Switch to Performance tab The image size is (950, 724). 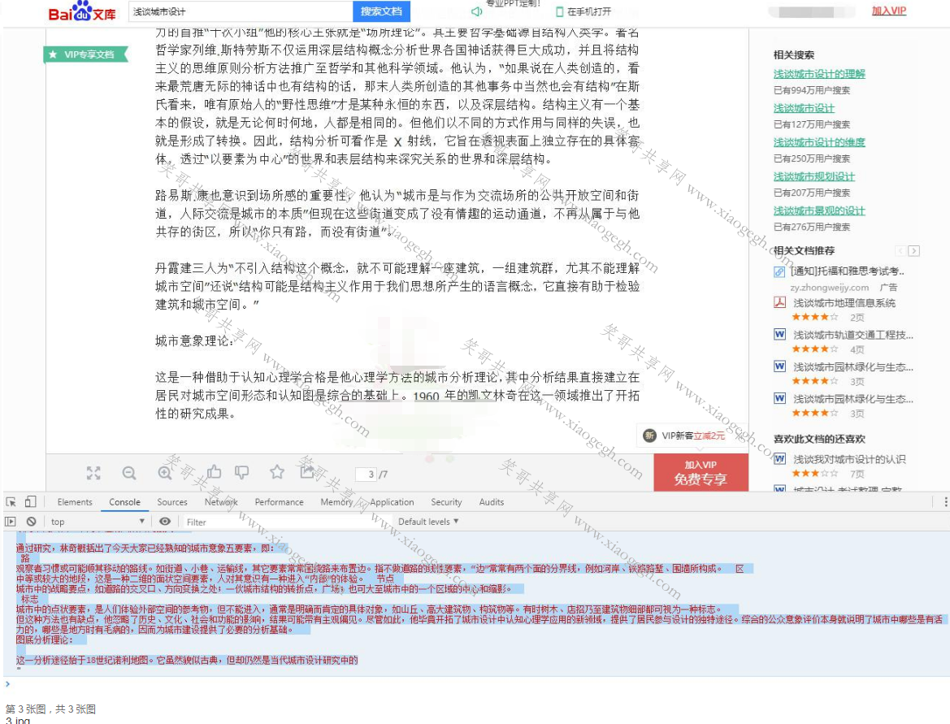(279, 501)
